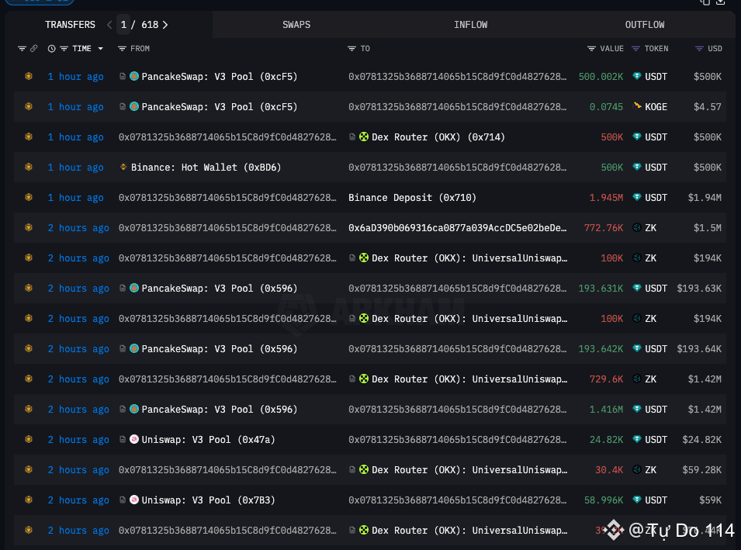Click the 729.6K ZK value
The width and height of the screenshot is (741, 550).
[606, 379]
